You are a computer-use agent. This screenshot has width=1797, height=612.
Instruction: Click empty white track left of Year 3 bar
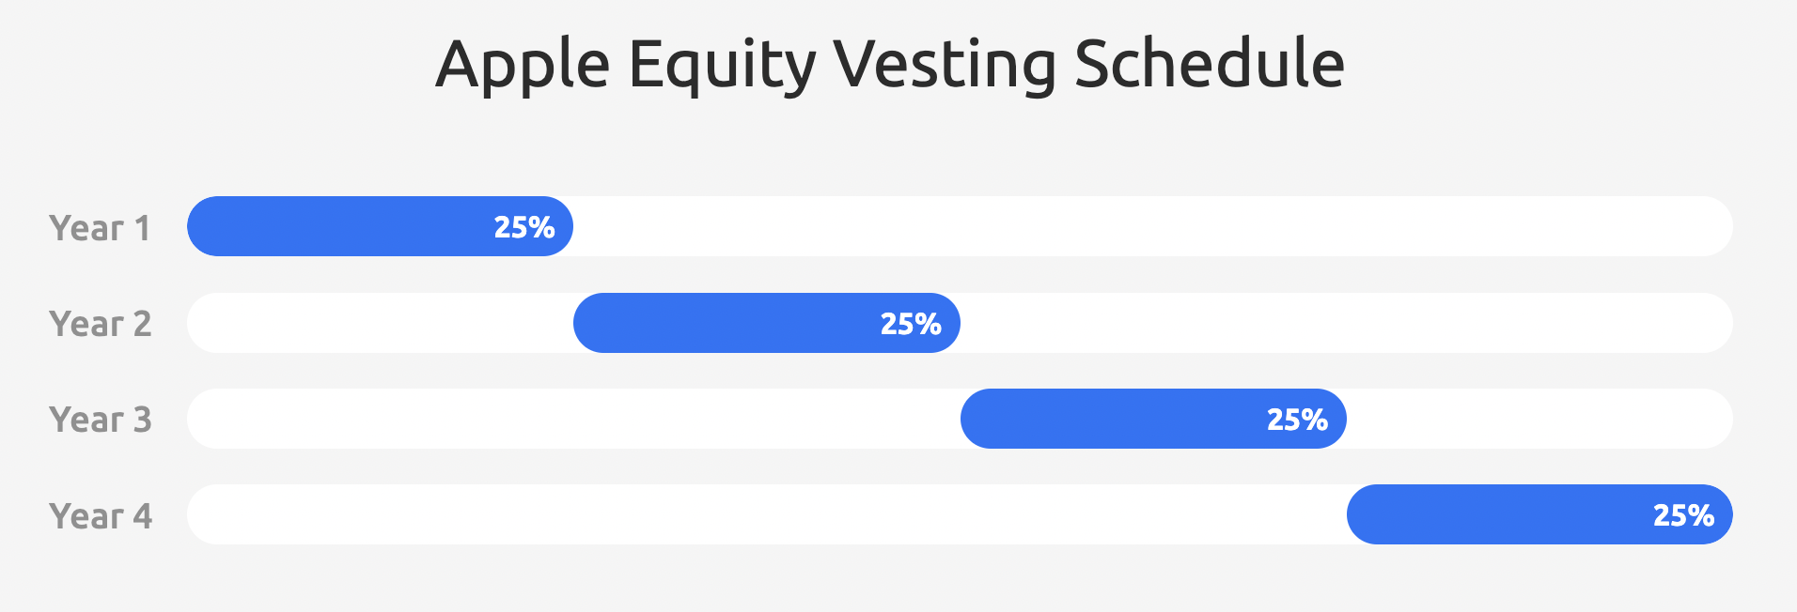click(x=573, y=419)
